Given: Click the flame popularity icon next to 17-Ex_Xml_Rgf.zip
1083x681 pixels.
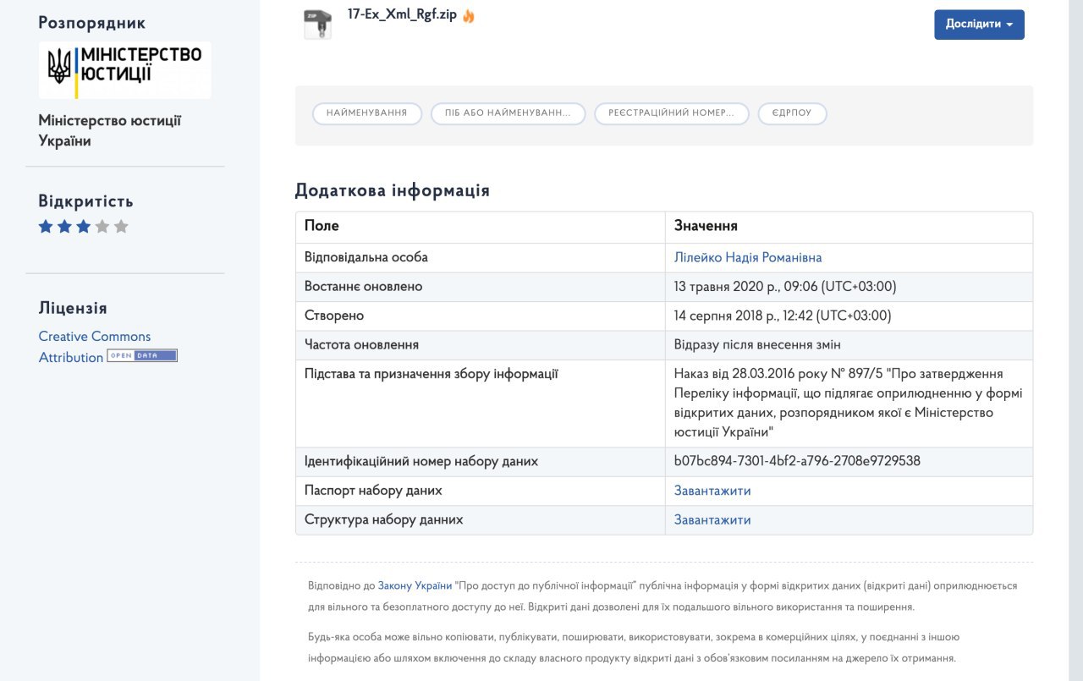Looking at the screenshot, I should click(469, 15).
